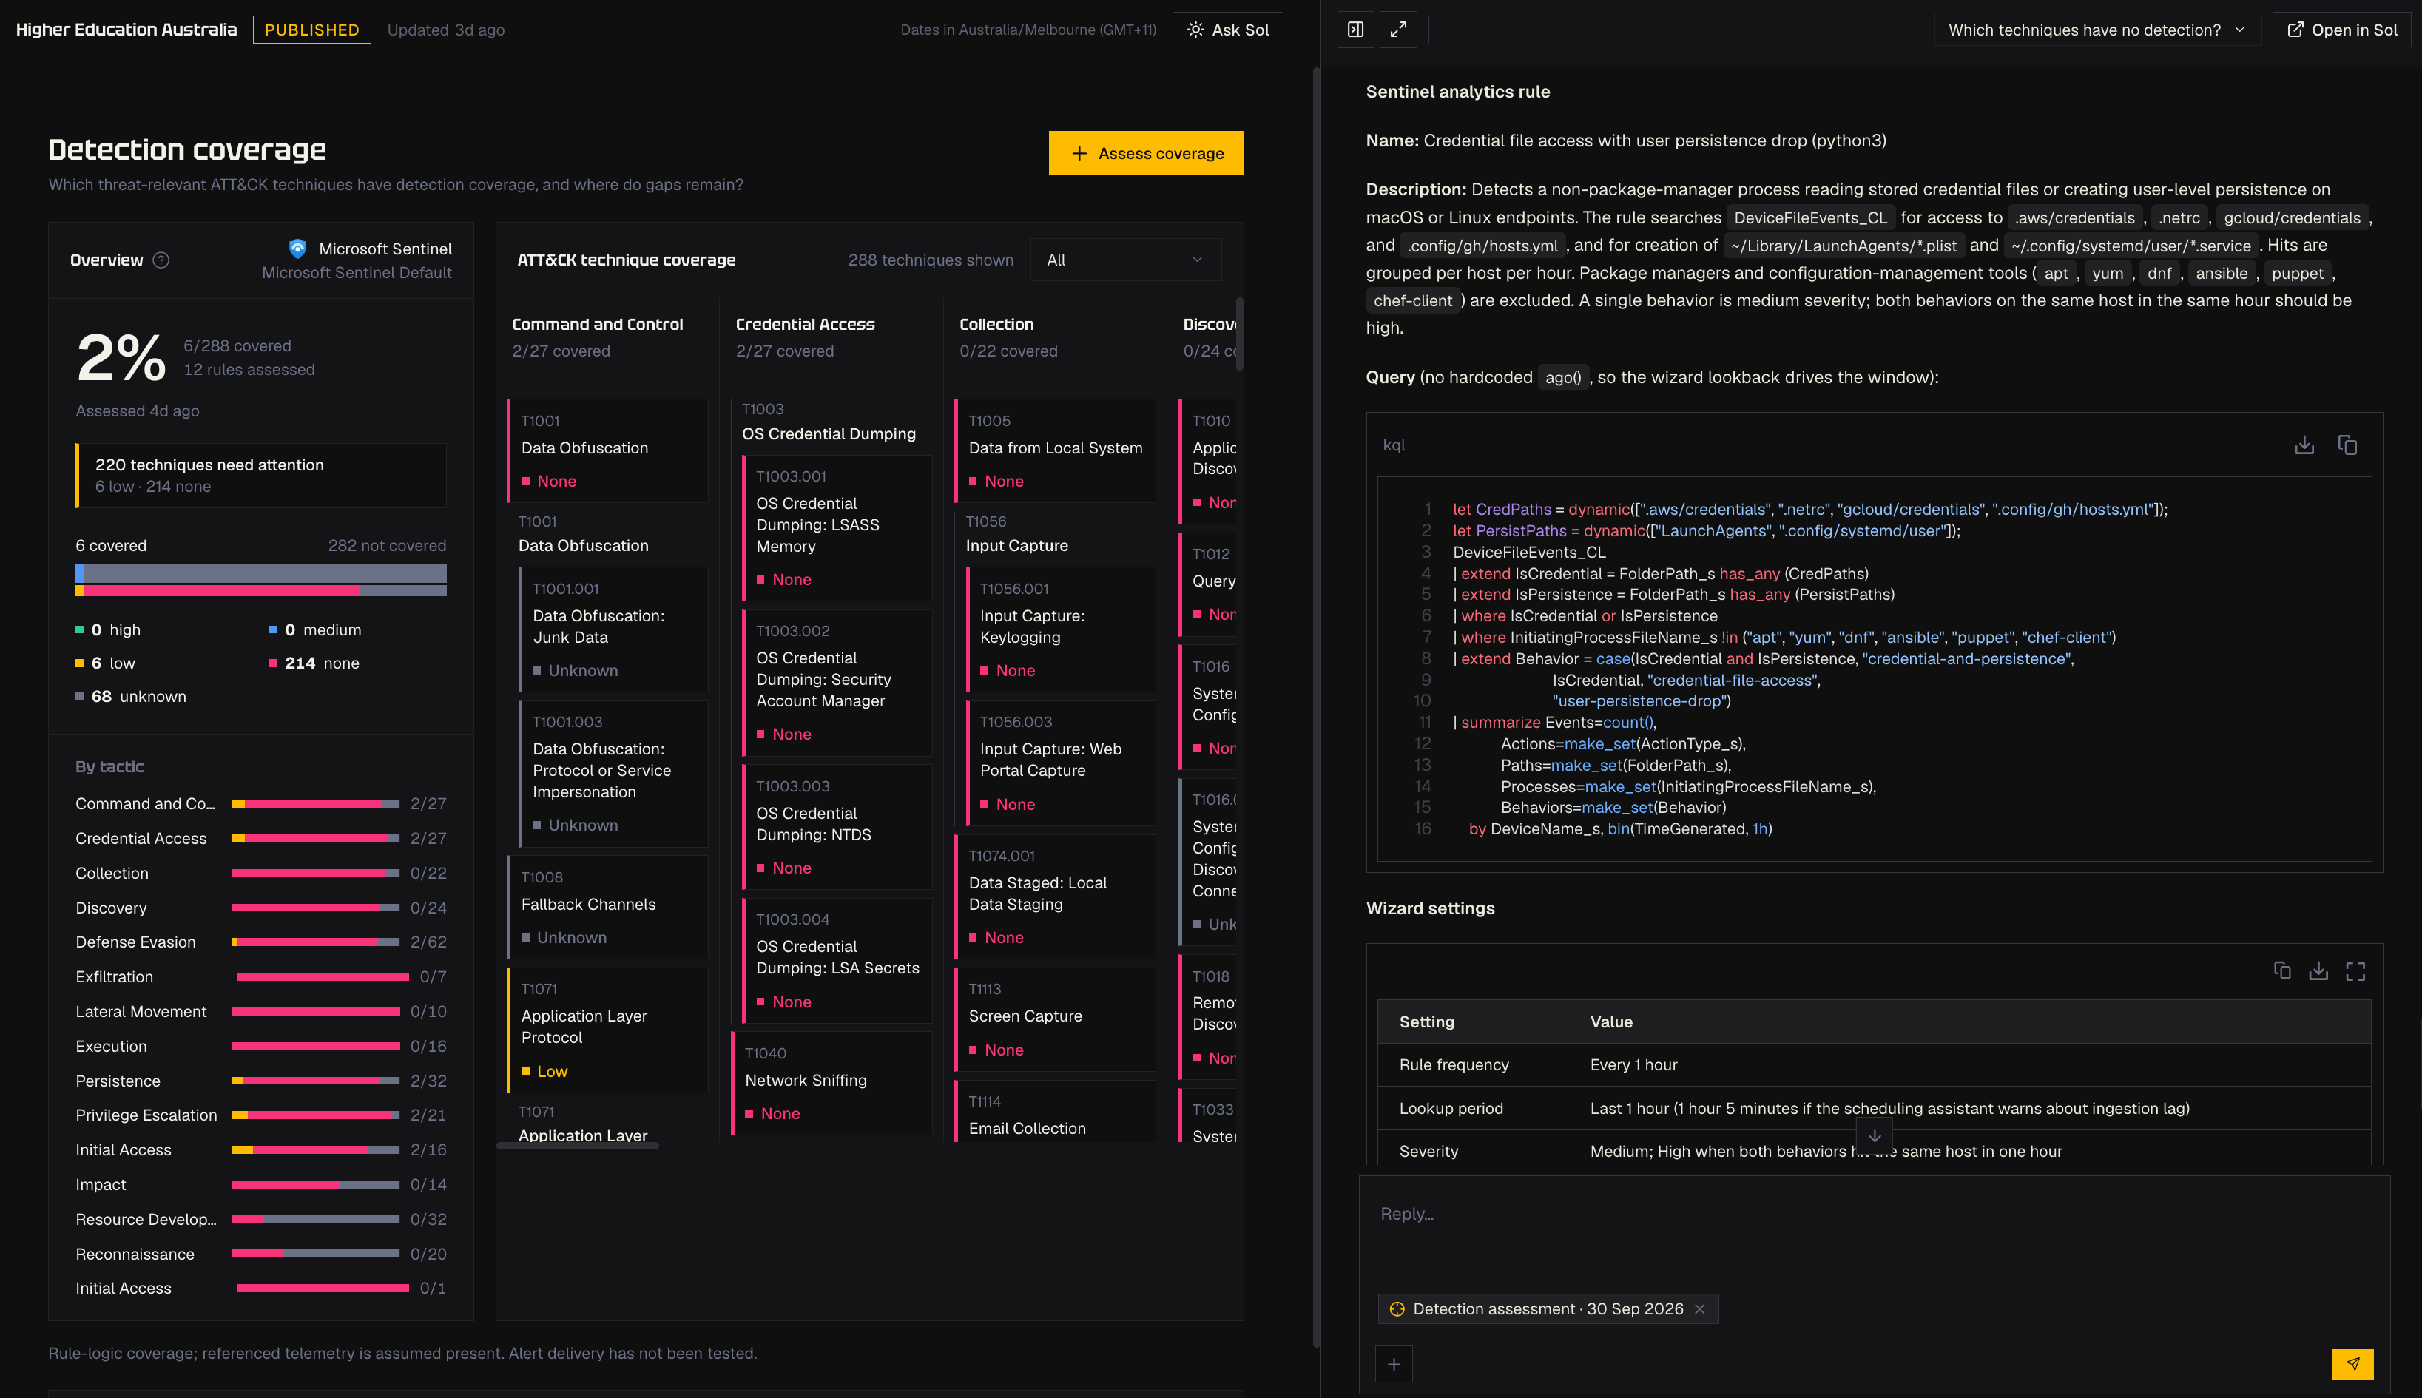Expand chat panel to full screen
Image resolution: width=2422 pixels, height=1398 pixels.
click(1399, 30)
